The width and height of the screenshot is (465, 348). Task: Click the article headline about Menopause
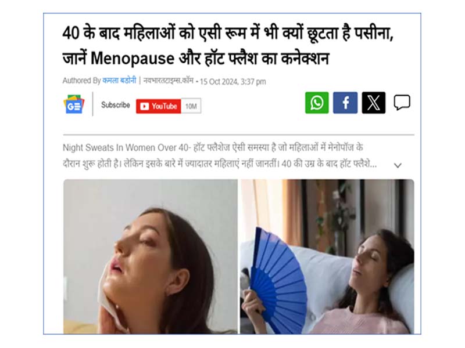[228, 45]
